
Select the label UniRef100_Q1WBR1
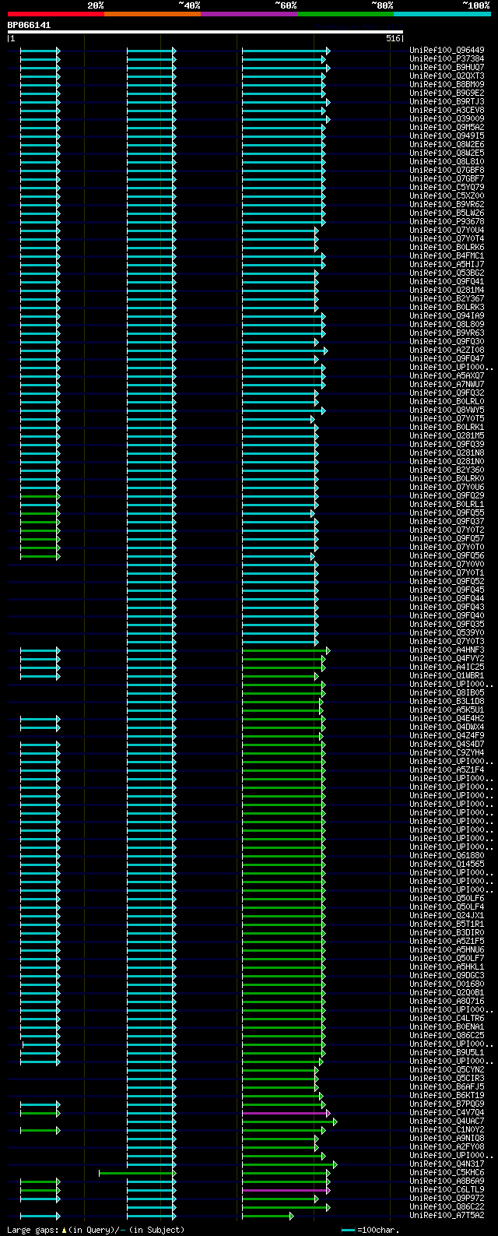pyautogui.click(x=447, y=676)
